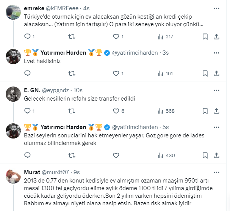This screenshot has width=230, height=211.
Task: Open more options on 'Evet haklisiniz' tweet
Action: (216, 53)
